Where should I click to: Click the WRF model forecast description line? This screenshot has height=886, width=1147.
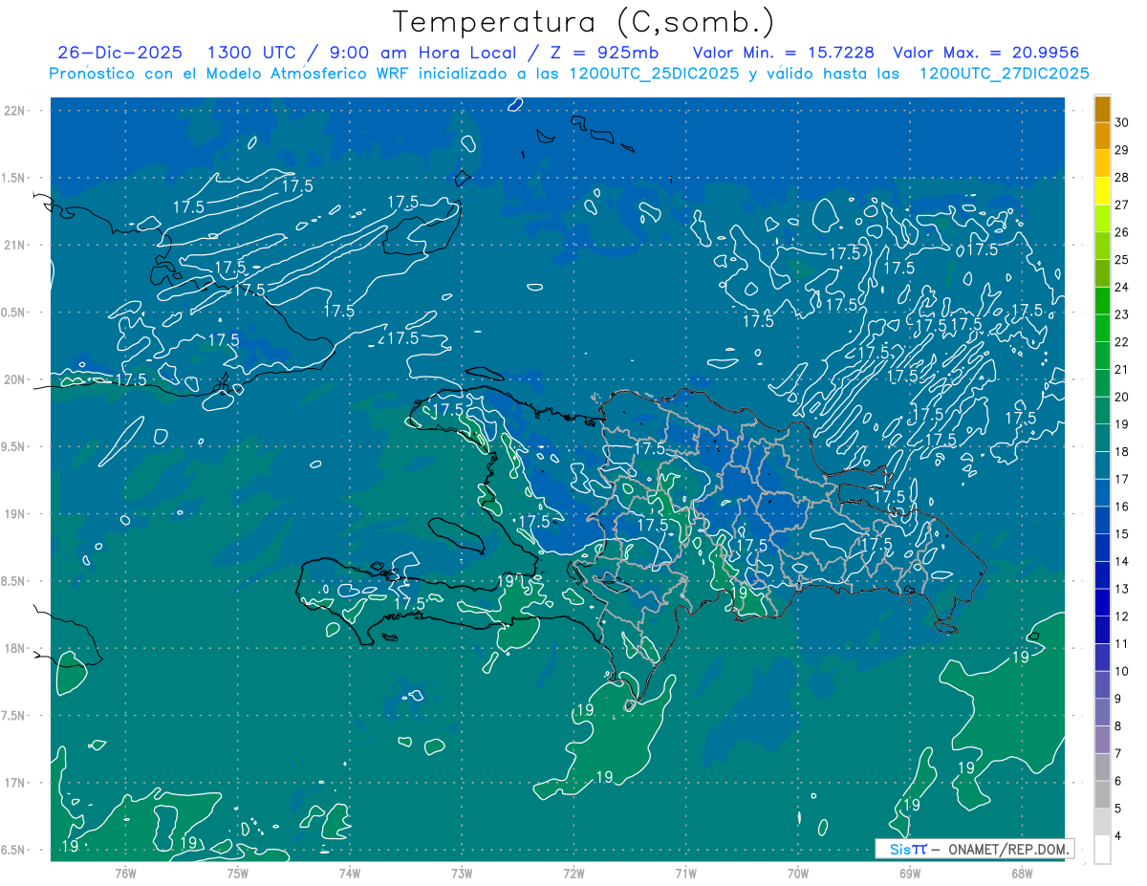pyautogui.click(x=570, y=74)
